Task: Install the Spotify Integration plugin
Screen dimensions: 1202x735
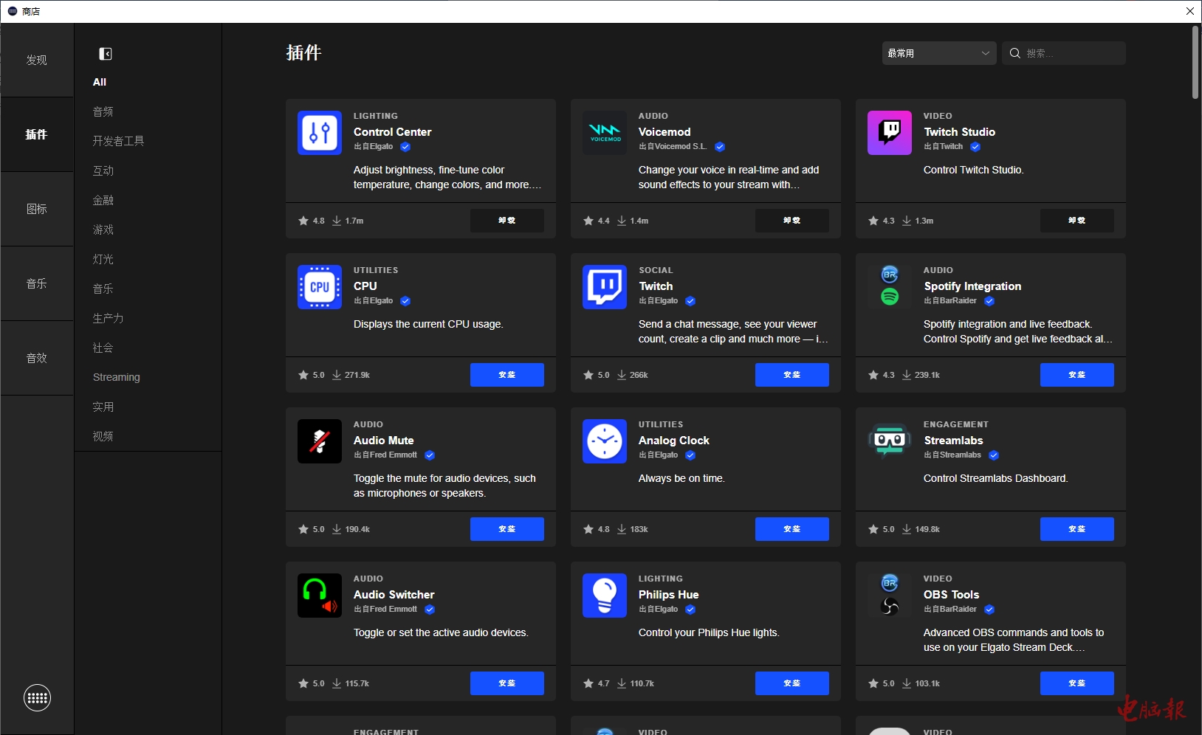Action: click(x=1076, y=375)
